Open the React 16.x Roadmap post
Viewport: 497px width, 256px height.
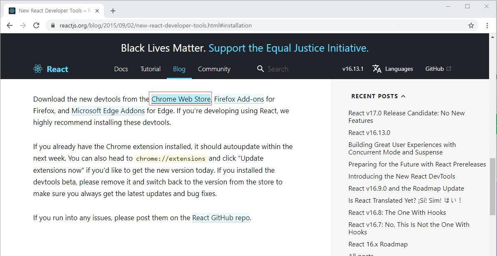378,244
